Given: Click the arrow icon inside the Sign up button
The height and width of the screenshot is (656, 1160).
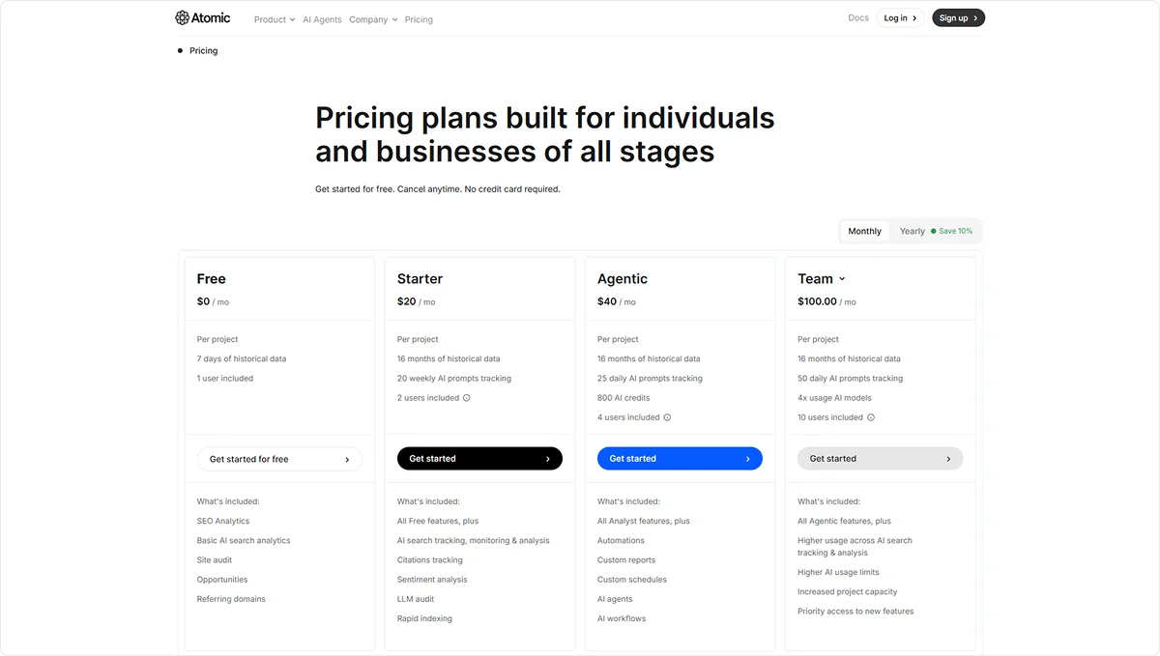Looking at the screenshot, I should (x=973, y=17).
